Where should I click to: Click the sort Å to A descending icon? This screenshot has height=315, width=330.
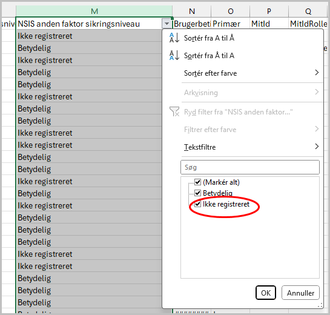[174, 55]
